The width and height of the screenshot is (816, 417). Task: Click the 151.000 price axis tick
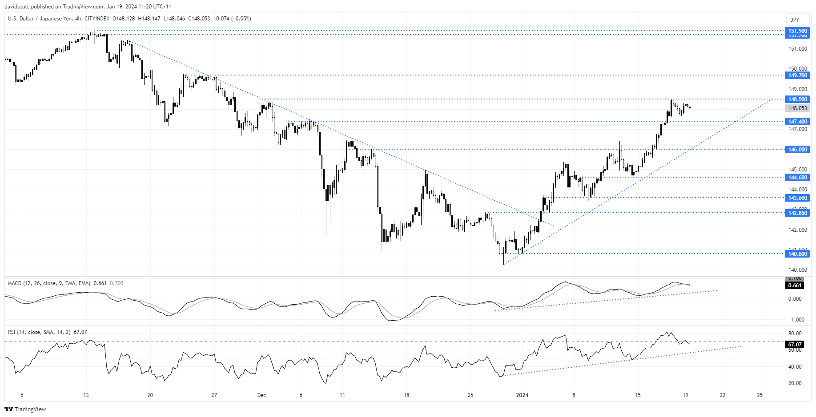pyautogui.click(x=798, y=49)
